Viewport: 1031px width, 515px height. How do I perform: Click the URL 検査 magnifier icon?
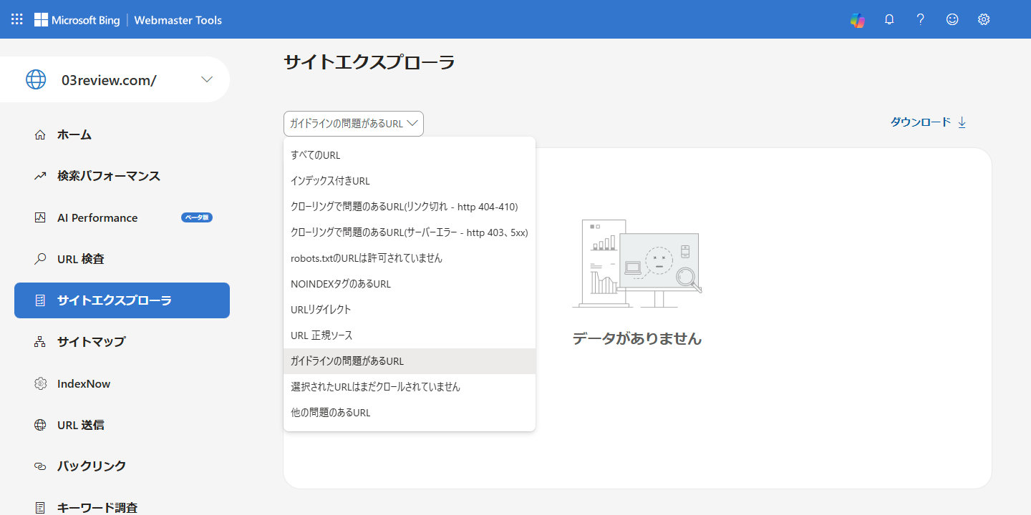coord(40,259)
